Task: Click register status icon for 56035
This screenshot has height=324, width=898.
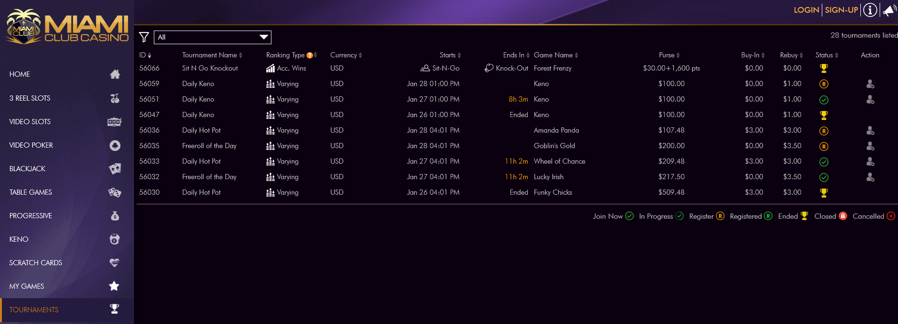Action: click(824, 146)
